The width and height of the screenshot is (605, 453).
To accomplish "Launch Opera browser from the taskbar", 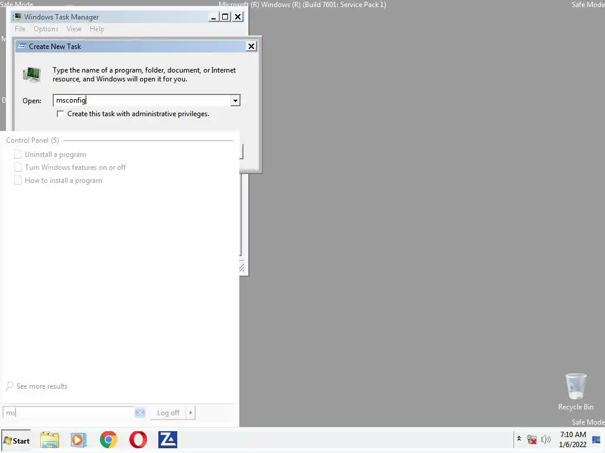I will click(138, 440).
